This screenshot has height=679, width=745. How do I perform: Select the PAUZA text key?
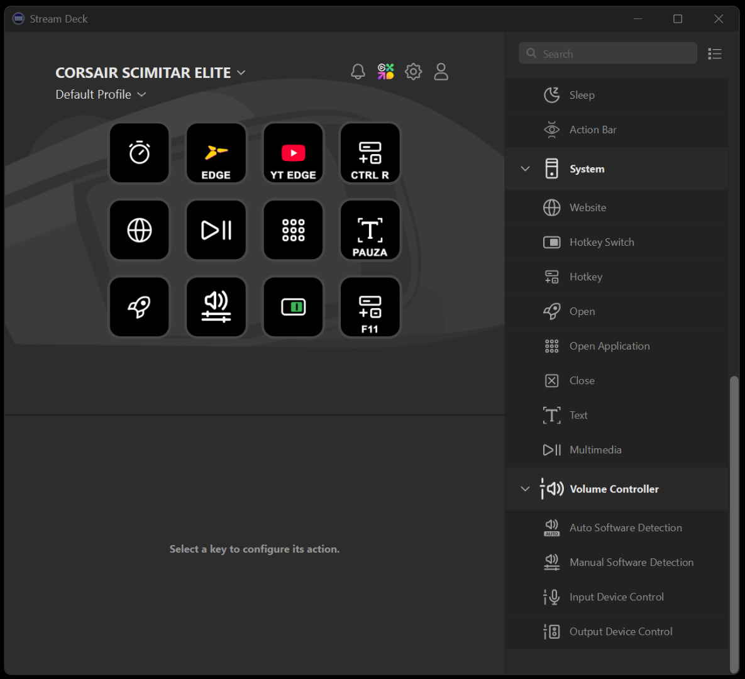coord(370,230)
